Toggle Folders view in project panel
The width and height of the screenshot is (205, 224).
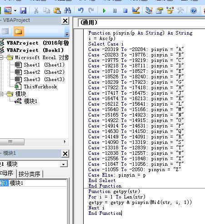pos(19,31)
